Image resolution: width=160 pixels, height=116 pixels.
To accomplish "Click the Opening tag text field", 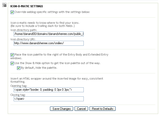I will (x=49, y=90).
